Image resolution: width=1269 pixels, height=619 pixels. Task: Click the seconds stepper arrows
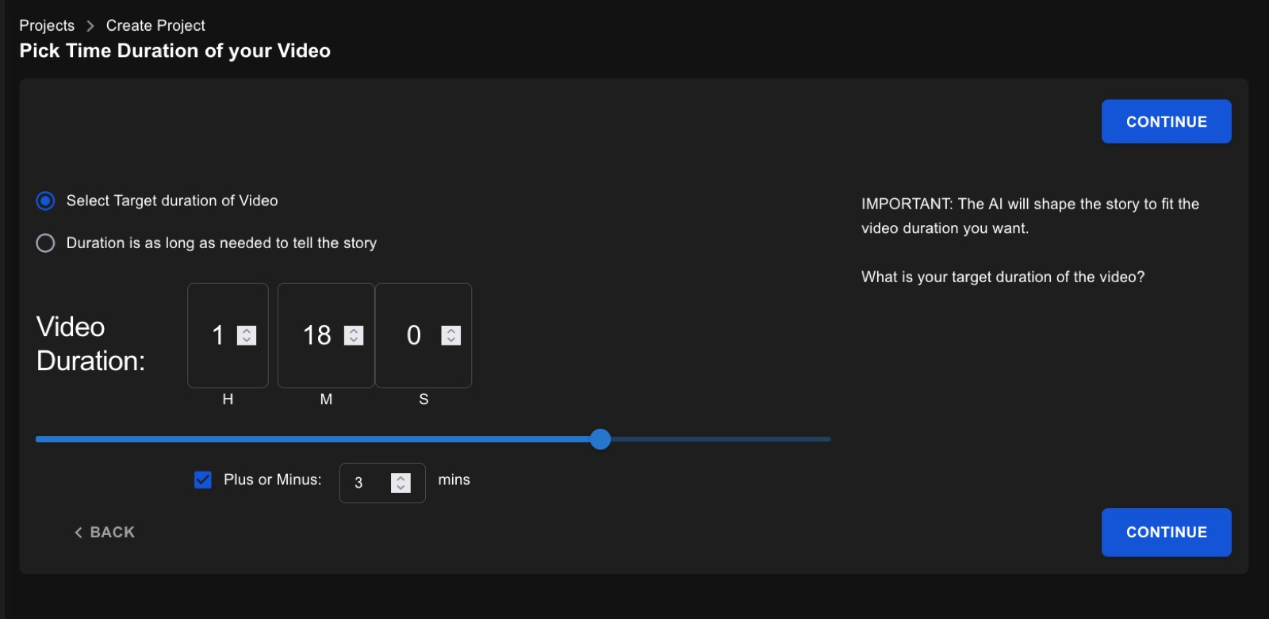coord(451,335)
